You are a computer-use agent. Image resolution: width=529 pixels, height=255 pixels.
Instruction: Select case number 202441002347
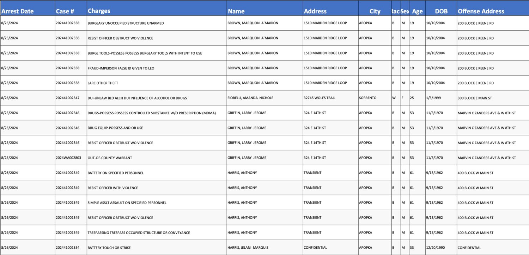point(71,98)
